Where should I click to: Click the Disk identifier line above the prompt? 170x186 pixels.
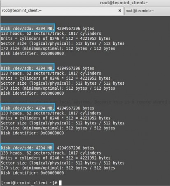click(x=33, y=173)
